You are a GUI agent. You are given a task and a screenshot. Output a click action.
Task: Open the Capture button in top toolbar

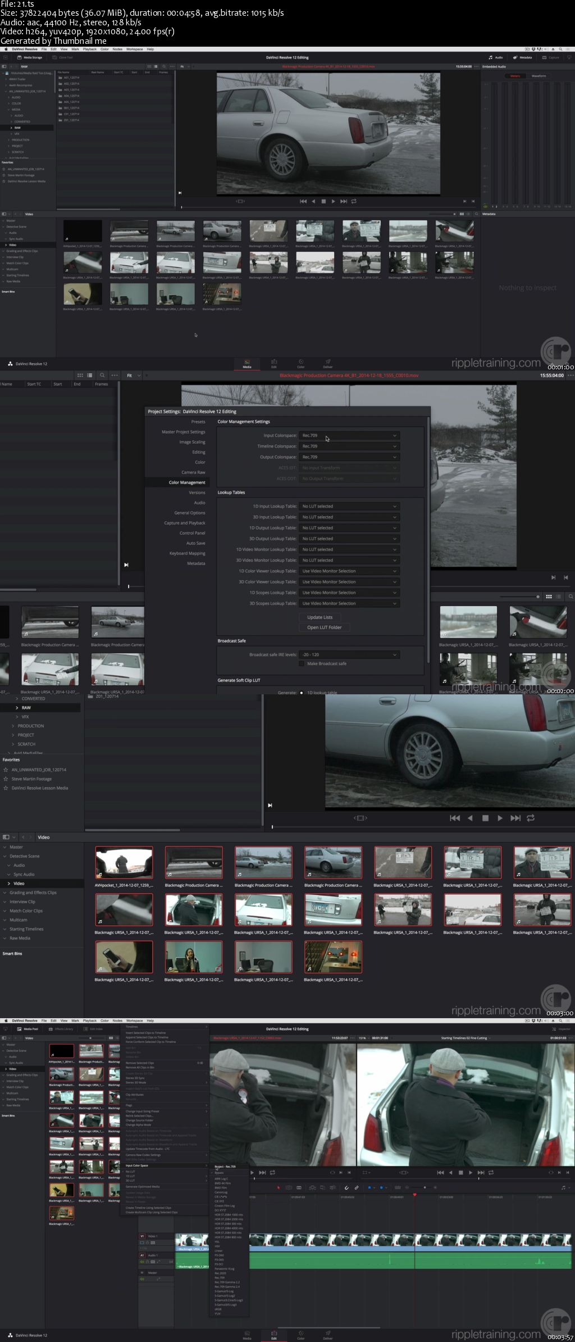(x=551, y=57)
